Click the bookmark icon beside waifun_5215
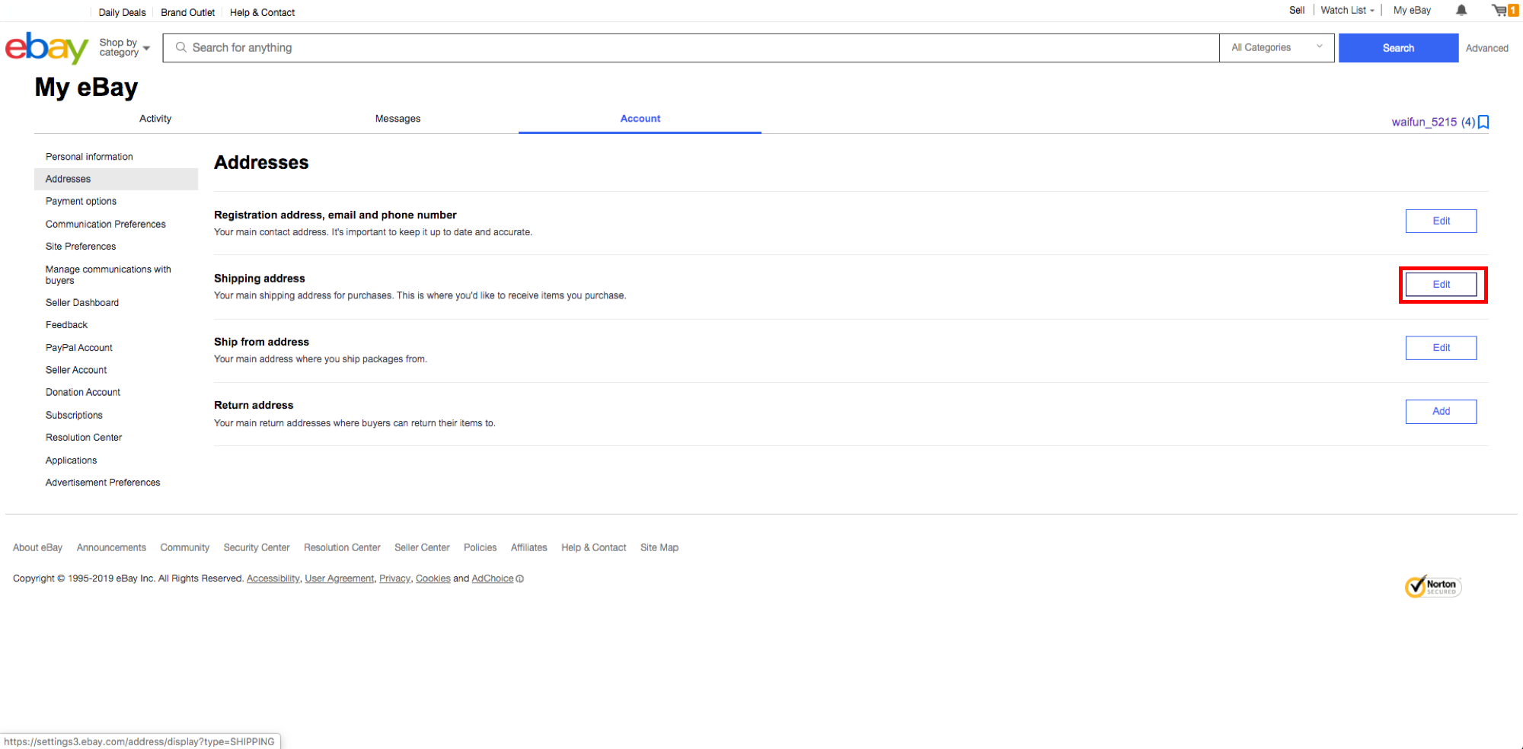 (1483, 122)
